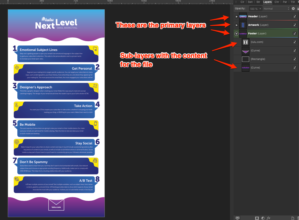
Task: Switch to the Chr panel tab
Action: pyautogui.click(x=276, y=2)
